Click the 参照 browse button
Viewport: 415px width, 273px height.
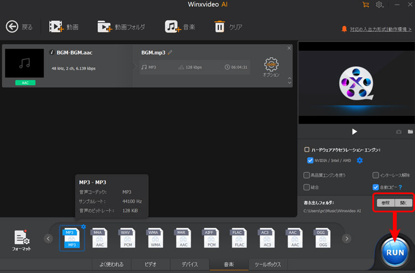(x=386, y=203)
